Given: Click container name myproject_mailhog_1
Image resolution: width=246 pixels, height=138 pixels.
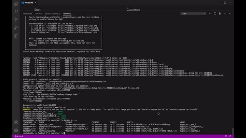Looking at the screenshot, I should pos(190,131).
